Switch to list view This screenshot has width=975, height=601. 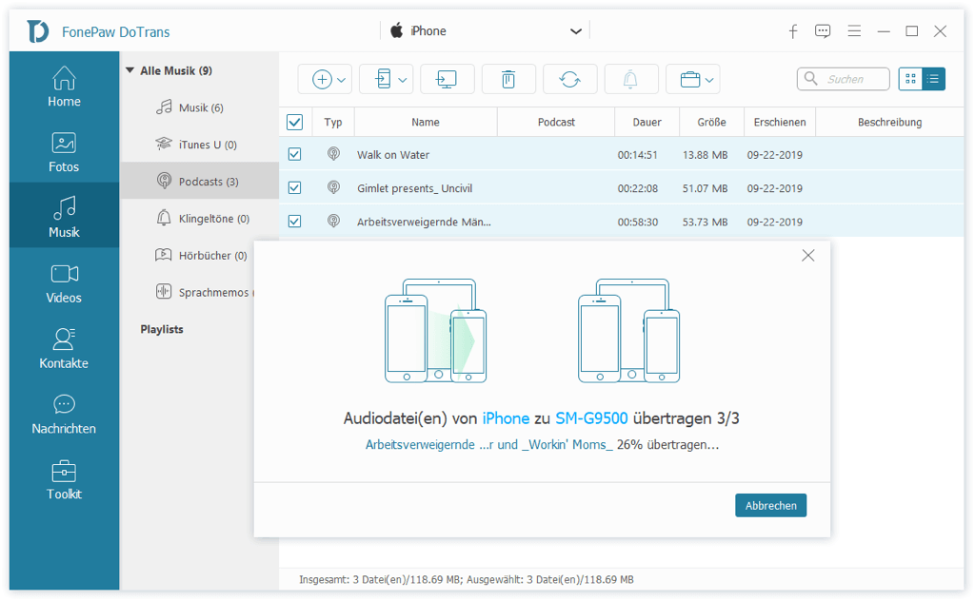tap(933, 79)
